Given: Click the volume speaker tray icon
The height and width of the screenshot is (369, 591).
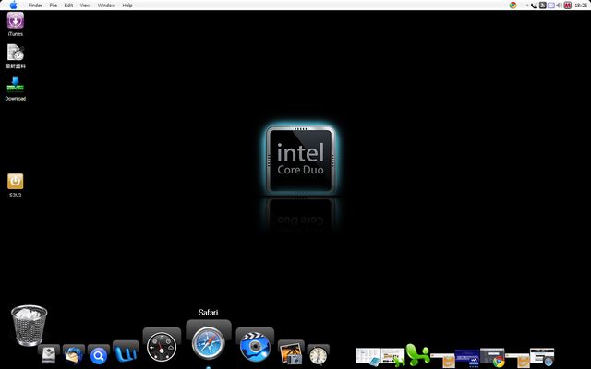Looking at the screenshot, I should (x=559, y=6).
